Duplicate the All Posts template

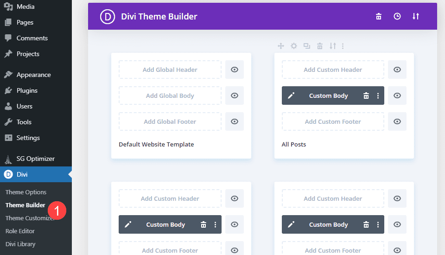[307, 46]
